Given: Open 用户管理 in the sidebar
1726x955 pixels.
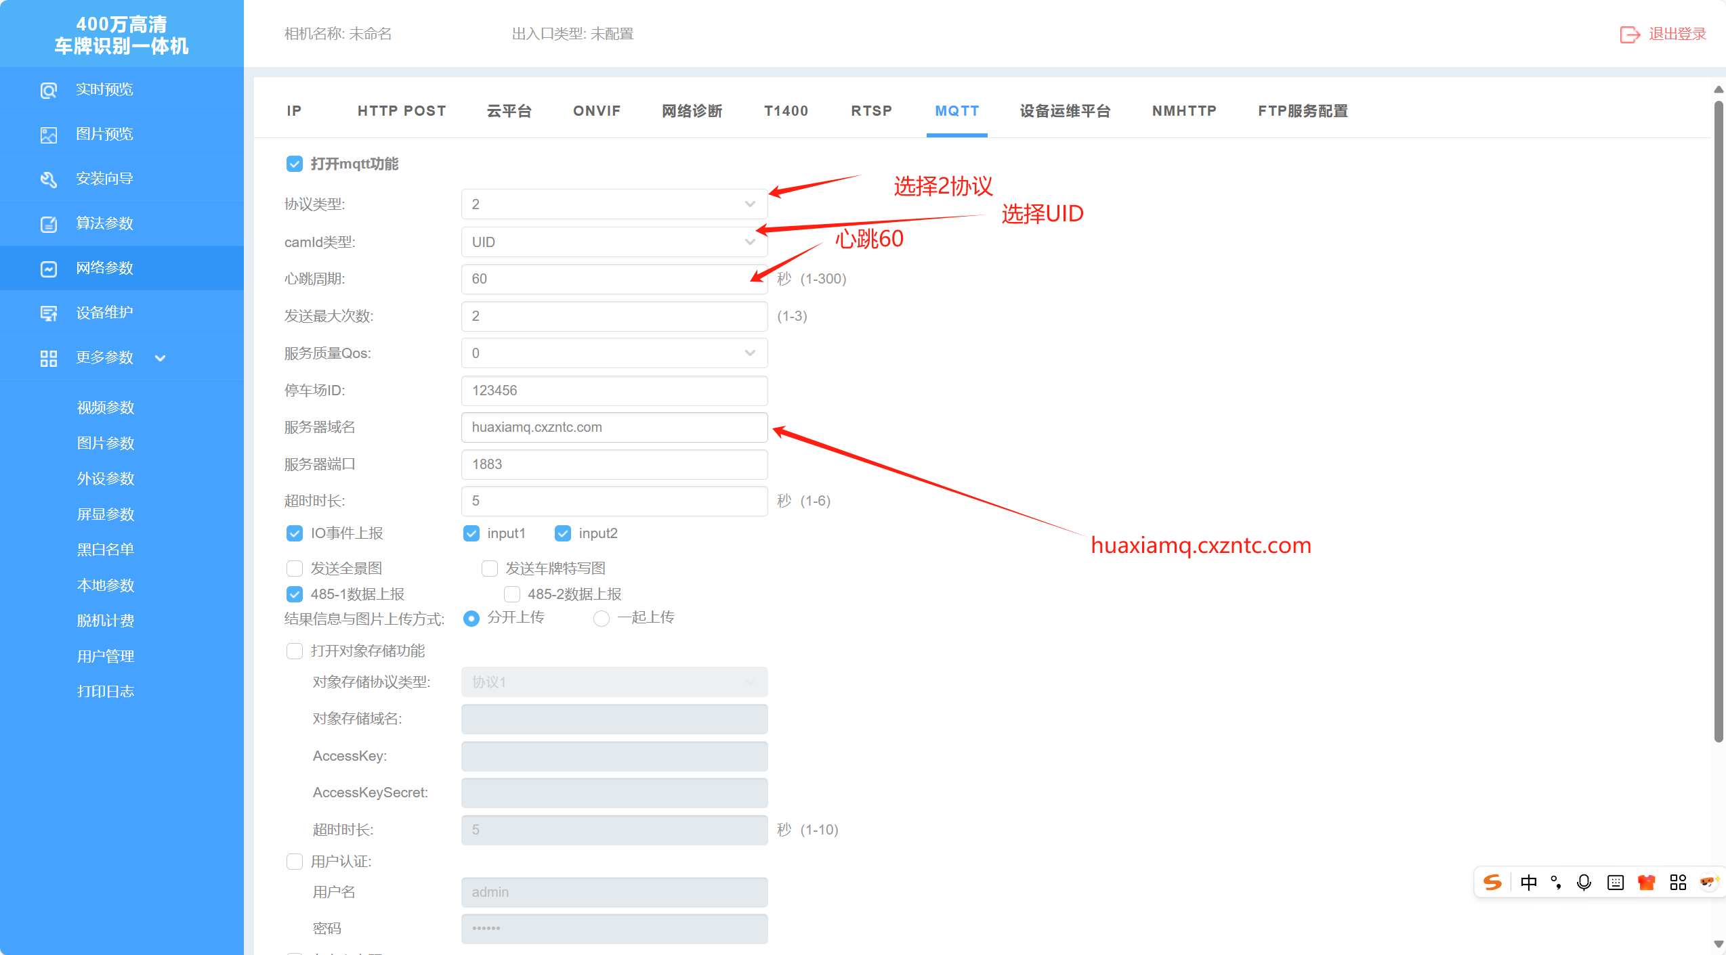Looking at the screenshot, I should pyautogui.click(x=106, y=657).
